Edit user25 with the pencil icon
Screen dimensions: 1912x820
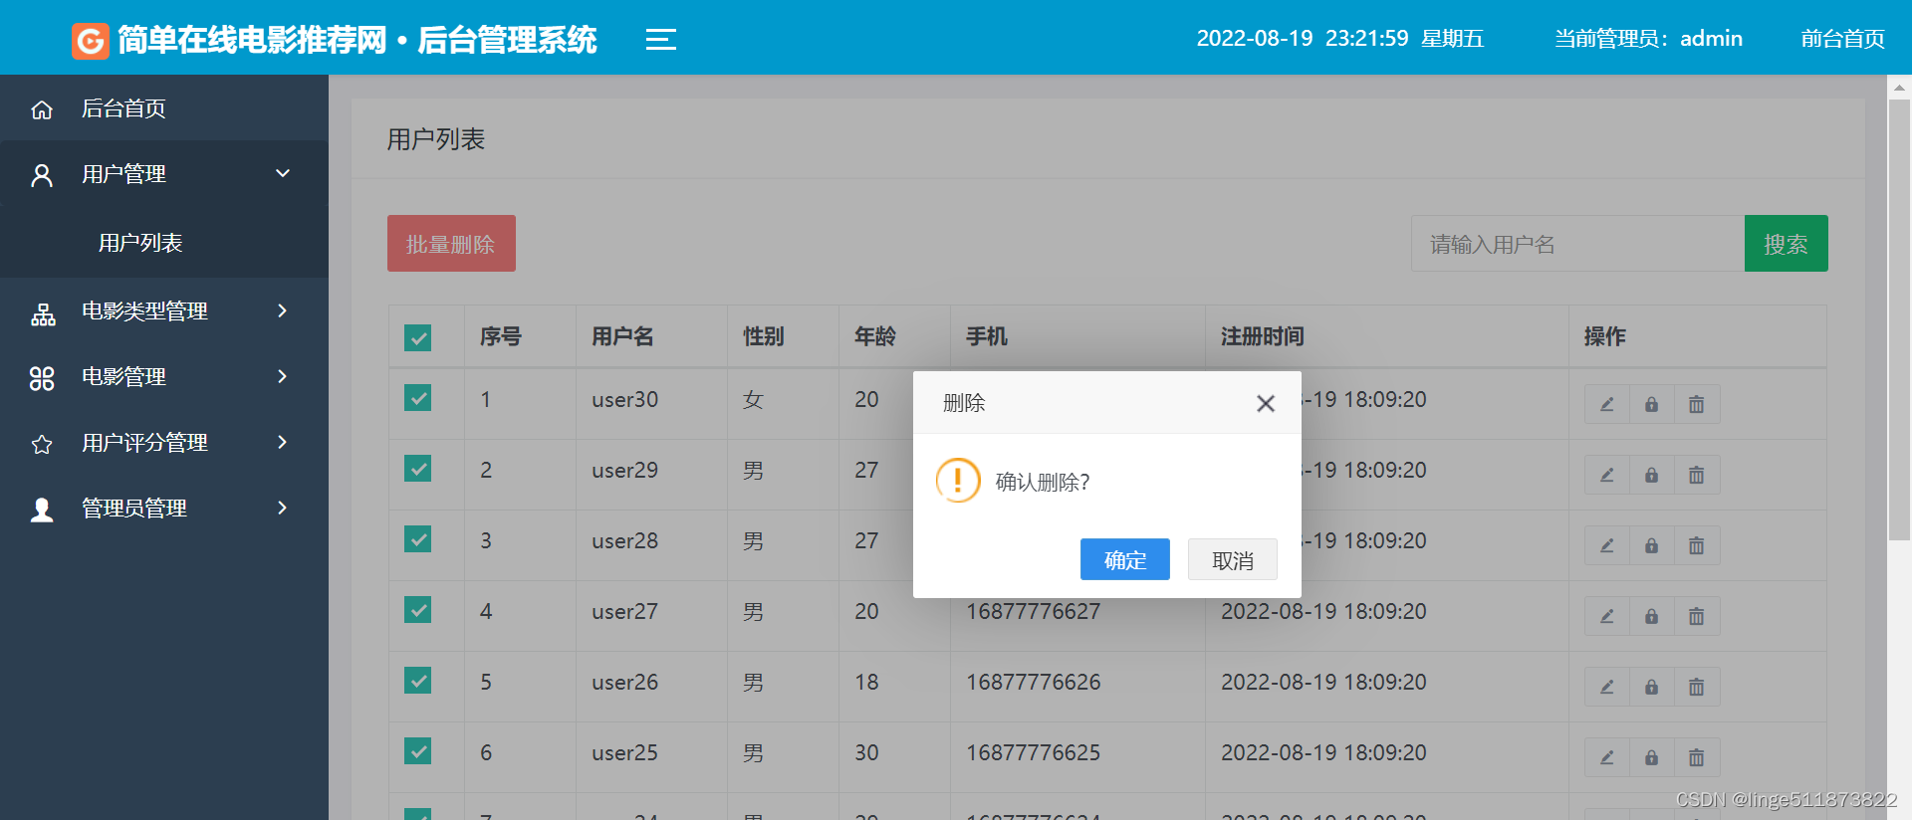[1607, 757]
